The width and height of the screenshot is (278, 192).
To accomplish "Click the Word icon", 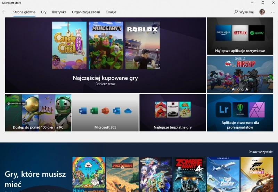I will pos(83,111).
